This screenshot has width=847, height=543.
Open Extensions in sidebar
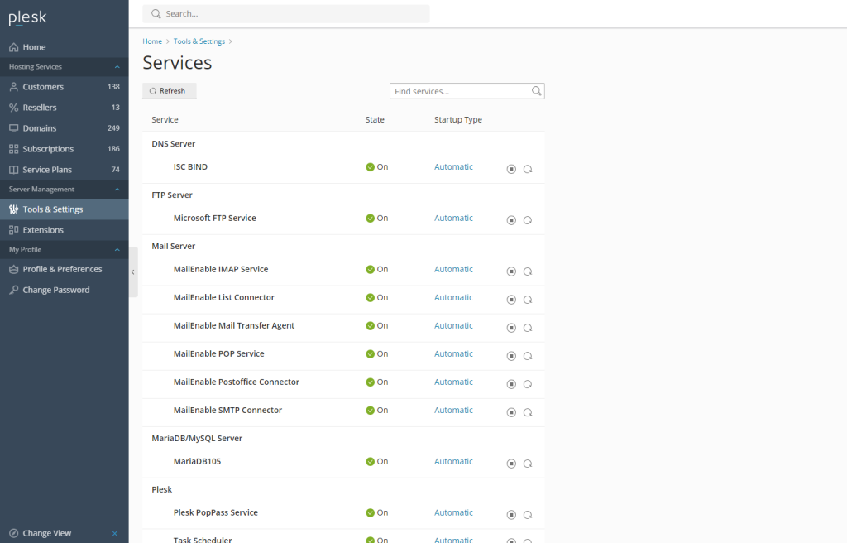65,230
